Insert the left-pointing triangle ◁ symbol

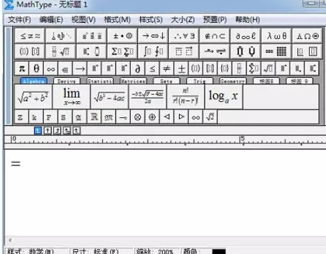click(x=167, y=117)
